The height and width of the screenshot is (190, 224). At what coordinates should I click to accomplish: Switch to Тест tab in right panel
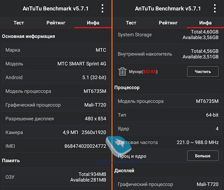point(131,23)
